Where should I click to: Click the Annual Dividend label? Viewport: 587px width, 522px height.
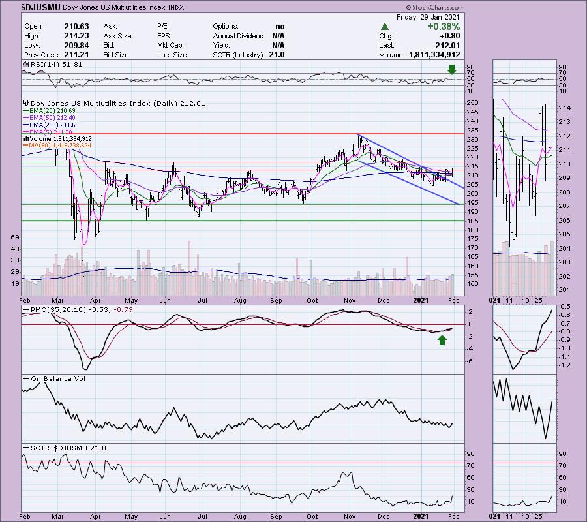[239, 36]
